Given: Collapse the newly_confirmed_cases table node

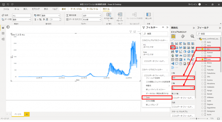Looking at the screenshot, I should pos(198,39).
